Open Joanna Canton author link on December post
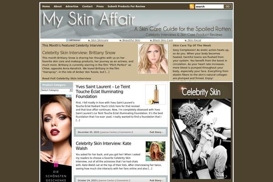Viewport: 273px width, 182px height. tap(109, 132)
